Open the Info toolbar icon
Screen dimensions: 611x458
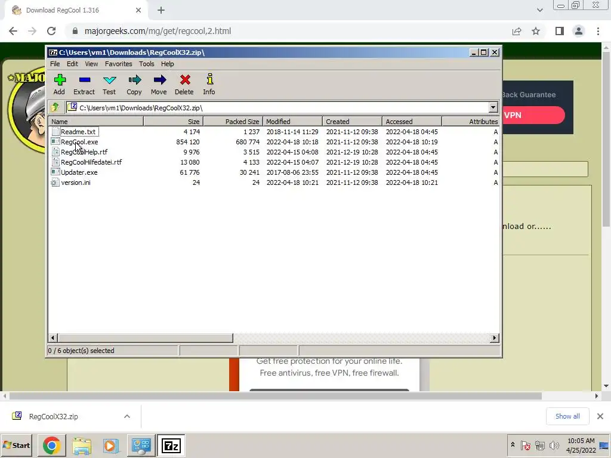pos(209,79)
